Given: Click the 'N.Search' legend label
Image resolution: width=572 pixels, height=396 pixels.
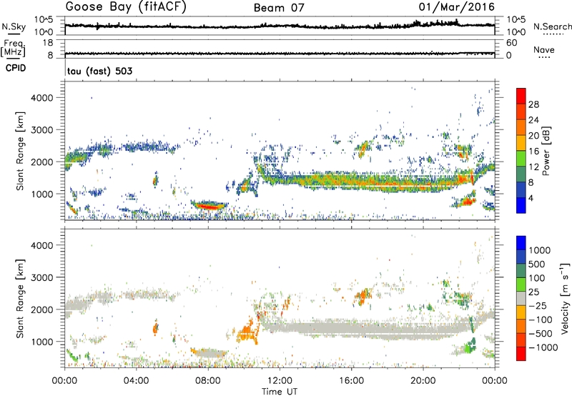Looking at the screenshot, I should (x=552, y=26).
